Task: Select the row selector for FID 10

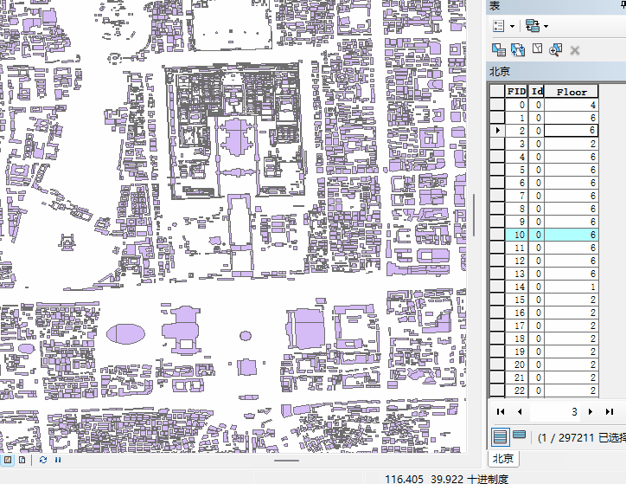Action: point(497,235)
